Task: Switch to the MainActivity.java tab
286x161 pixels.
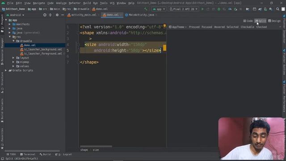Action: (x=141, y=15)
